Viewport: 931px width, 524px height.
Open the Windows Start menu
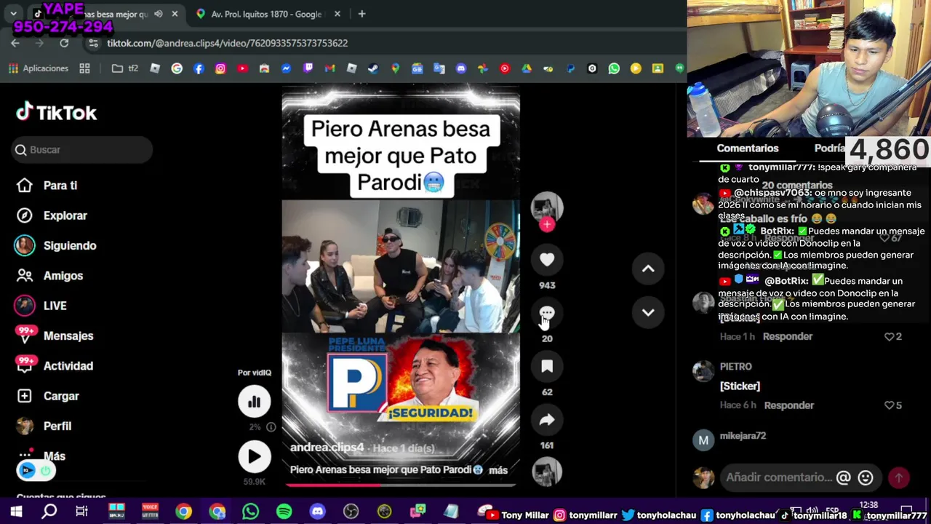coord(16,512)
